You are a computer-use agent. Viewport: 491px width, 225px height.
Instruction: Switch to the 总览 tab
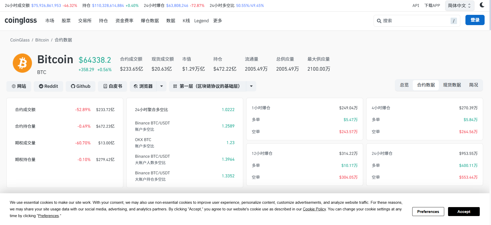coord(404,85)
